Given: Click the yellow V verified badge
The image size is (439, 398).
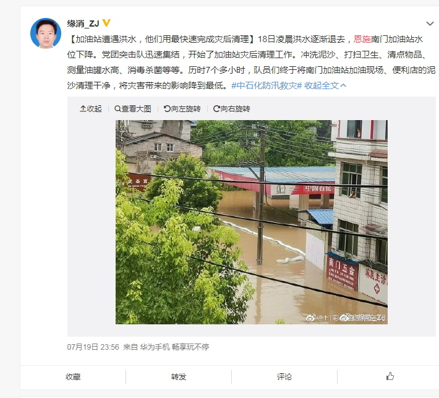Looking at the screenshot, I should [106, 23].
